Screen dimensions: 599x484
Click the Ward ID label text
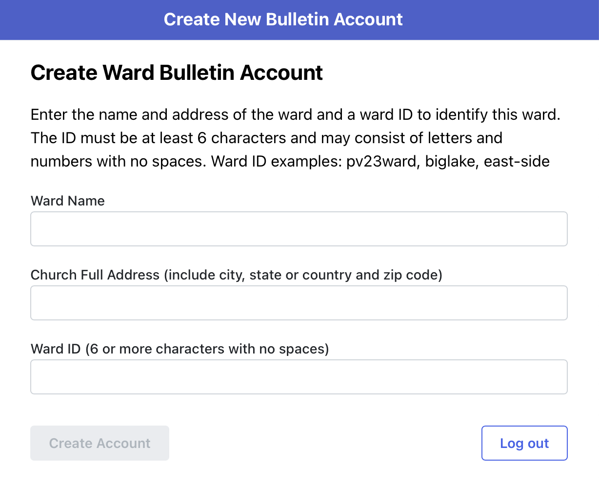56,349
